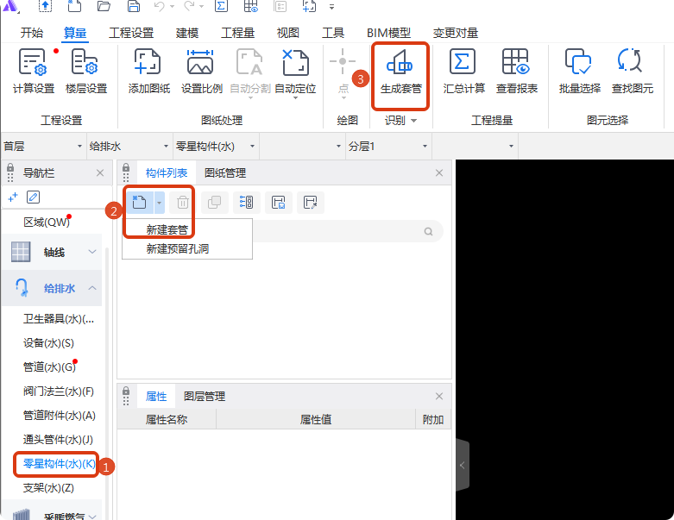Image resolution: width=674 pixels, height=520 pixels.
Task: Open 查看报表 view reports
Action: pos(517,72)
